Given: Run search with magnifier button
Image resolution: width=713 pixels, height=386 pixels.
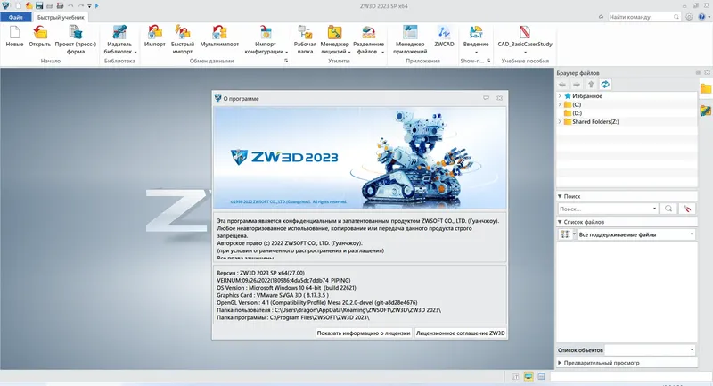Looking at the screenshot, I should pyautogui.click(x=668, y=209).
